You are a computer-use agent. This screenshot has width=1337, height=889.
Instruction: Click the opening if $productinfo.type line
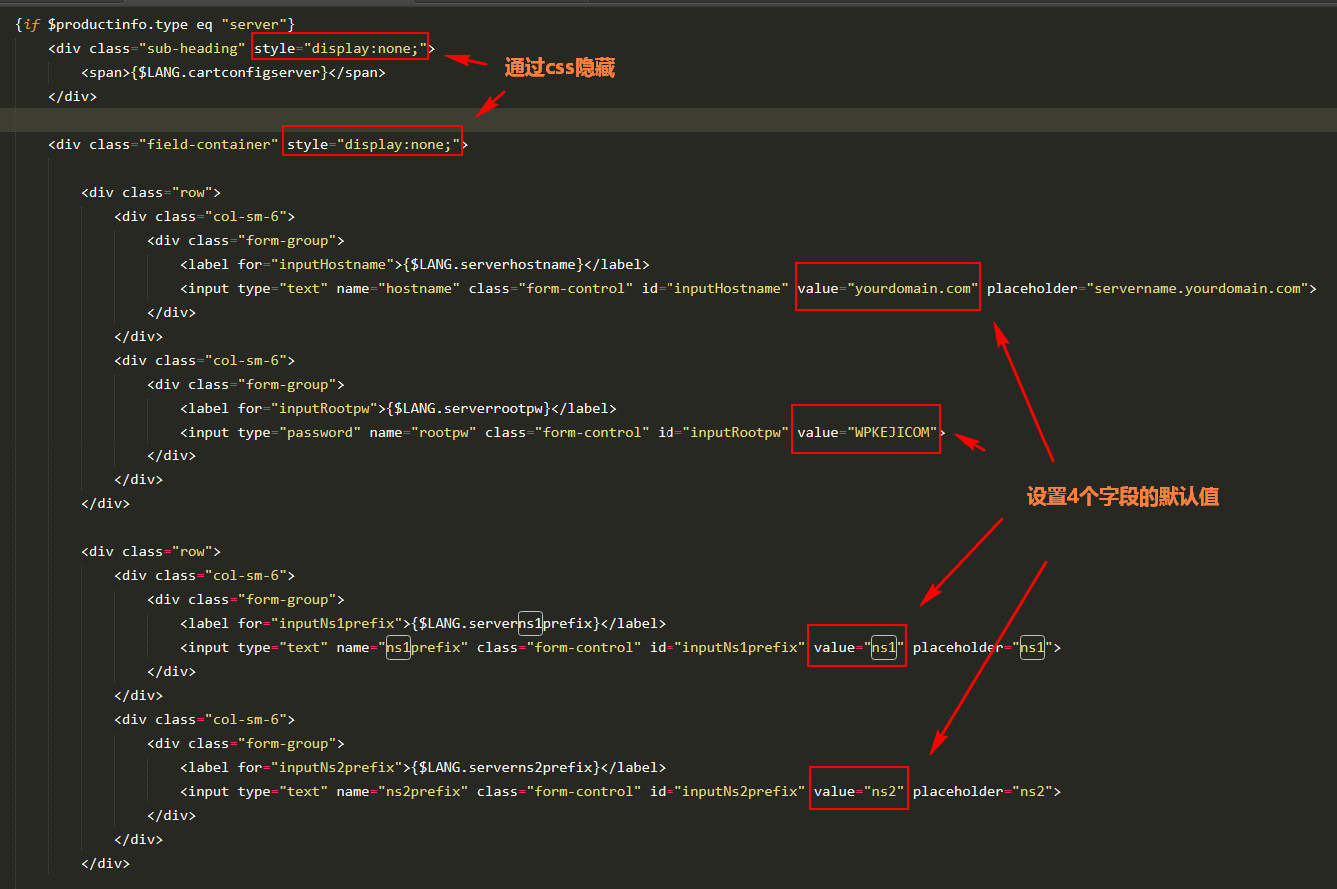(155, 24)
